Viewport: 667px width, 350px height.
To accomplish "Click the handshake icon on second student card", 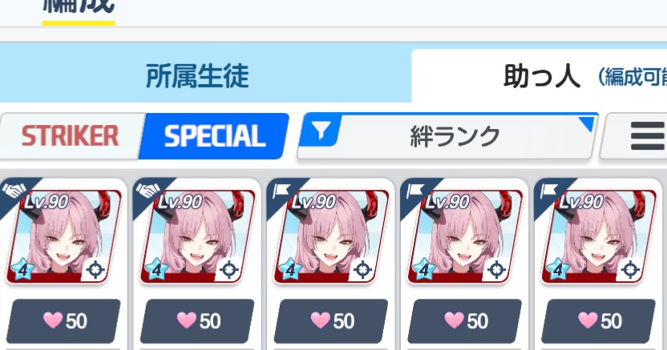I will (148, 190).
